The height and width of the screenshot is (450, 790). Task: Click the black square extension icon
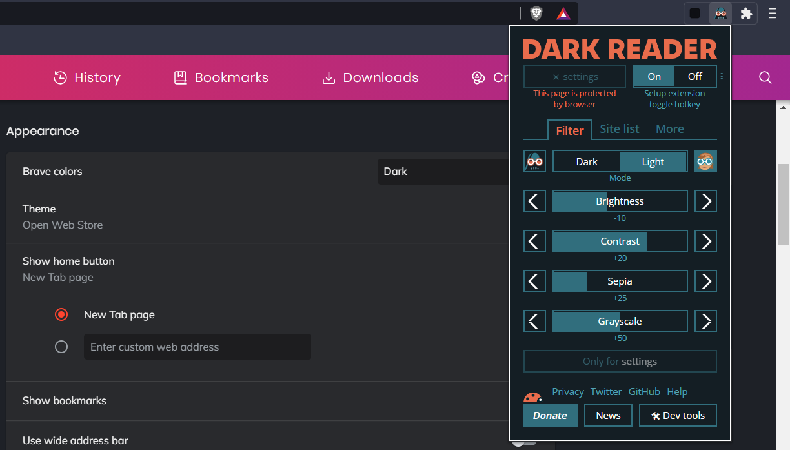[x=695, y=13]
